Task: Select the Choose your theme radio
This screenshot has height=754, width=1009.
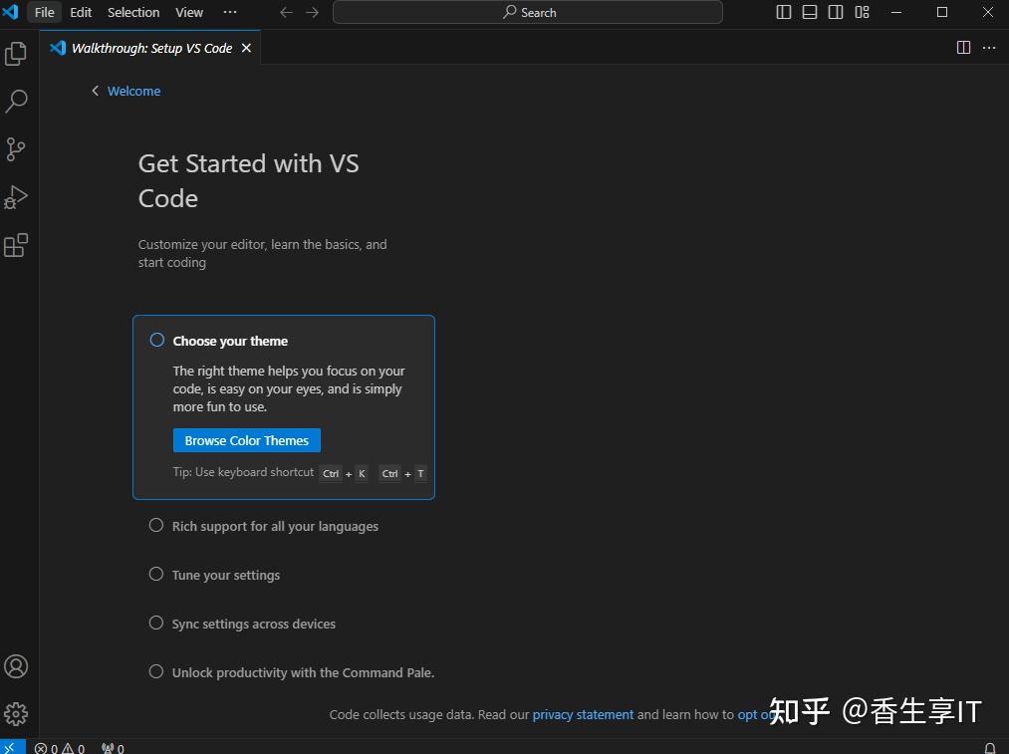Action: [156, 339]
